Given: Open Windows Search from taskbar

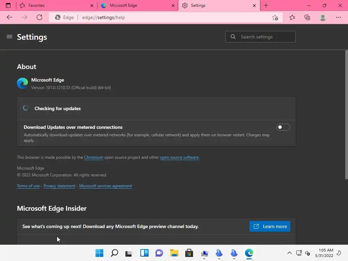Looking at the screenshot, I should point(115,253).
